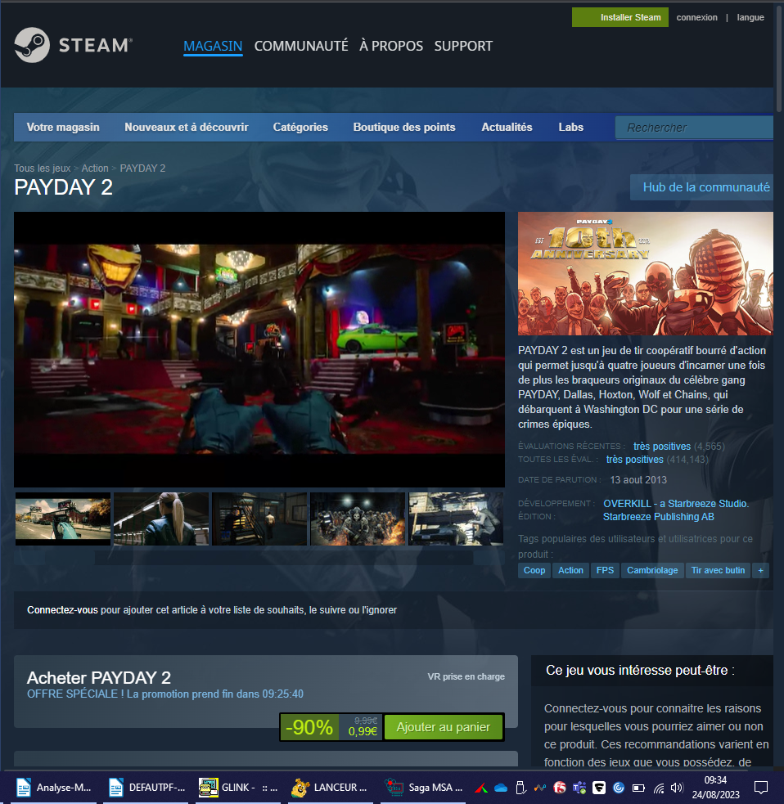Screen dimensions: 784x804
Task: Open the langue dropdown
Action: click(x=750, y=17)
